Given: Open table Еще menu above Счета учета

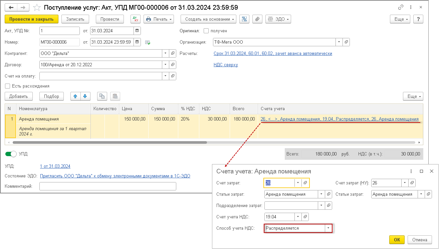Looking at the screenshot, I should 413,96.
